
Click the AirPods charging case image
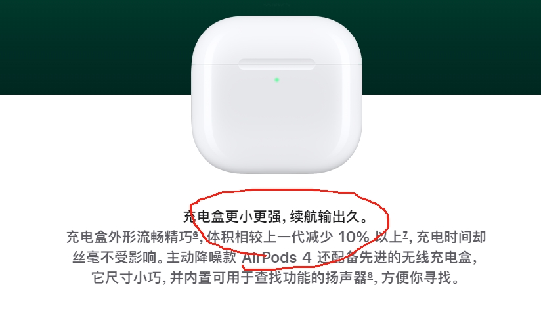click(276, 95)
